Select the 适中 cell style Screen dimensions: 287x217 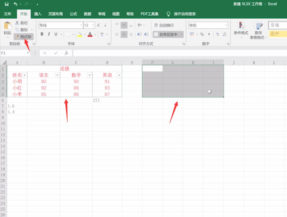[x=278, y=34]
